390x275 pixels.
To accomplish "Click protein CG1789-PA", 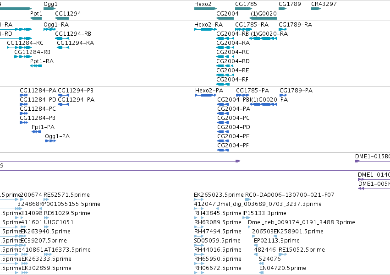I will (x=283, y=95).
